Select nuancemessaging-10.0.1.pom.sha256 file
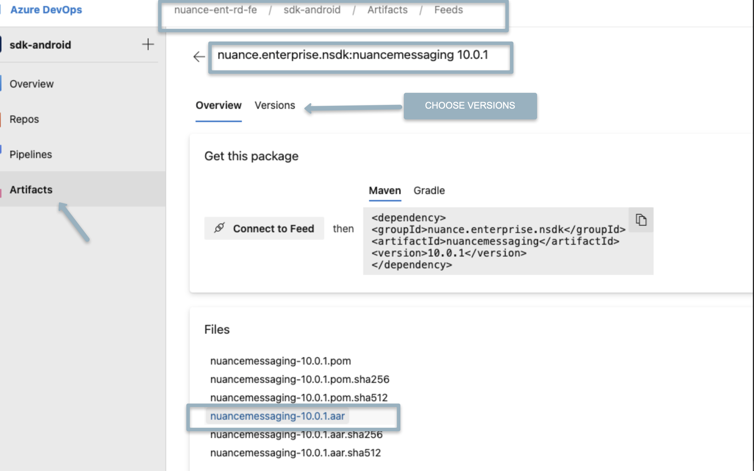This screenshot has width=754, height=471. (x=299, y=379)
